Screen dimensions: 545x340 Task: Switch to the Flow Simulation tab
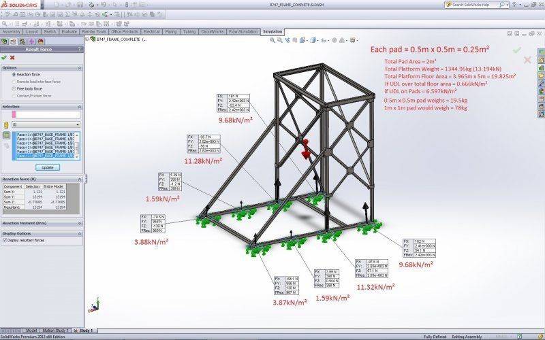pyautogui.click(x=243, y=31)
